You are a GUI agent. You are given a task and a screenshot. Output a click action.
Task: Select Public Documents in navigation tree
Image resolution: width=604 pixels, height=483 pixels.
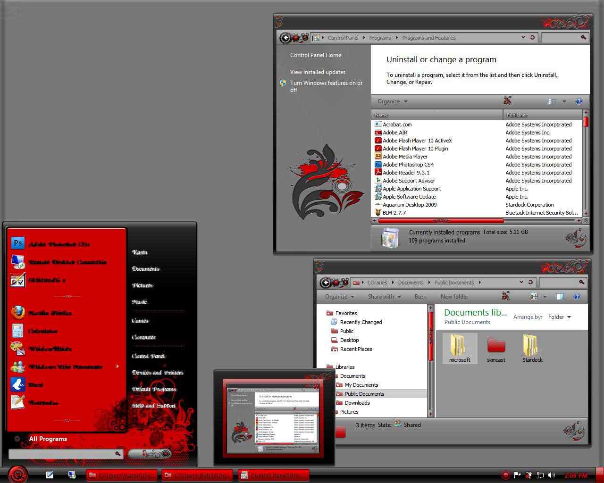[364, 394]
